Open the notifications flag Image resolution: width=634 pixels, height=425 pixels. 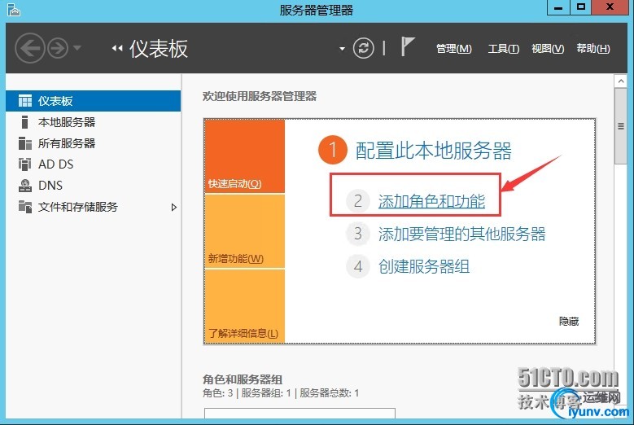tap(408, 46)
